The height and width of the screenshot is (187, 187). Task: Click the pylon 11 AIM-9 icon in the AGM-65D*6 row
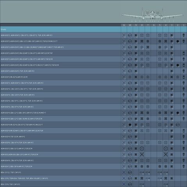[x=124, y=143]
